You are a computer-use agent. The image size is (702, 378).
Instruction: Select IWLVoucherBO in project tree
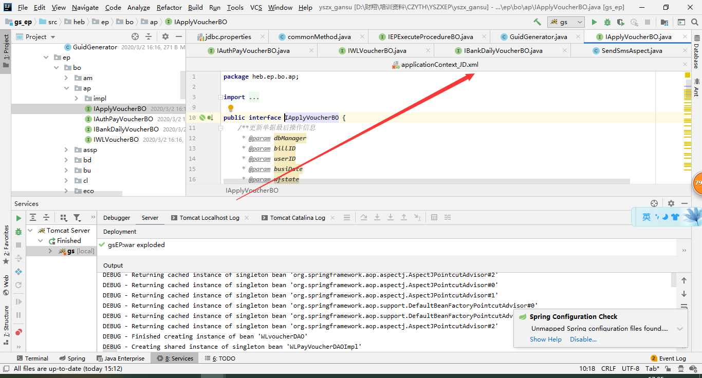(x=116, y=140)
